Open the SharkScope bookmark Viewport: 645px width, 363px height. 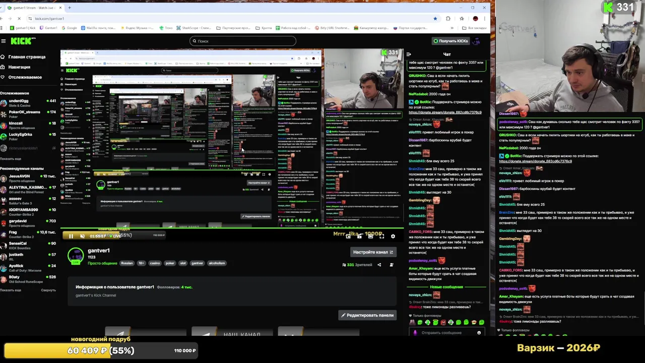193,28
